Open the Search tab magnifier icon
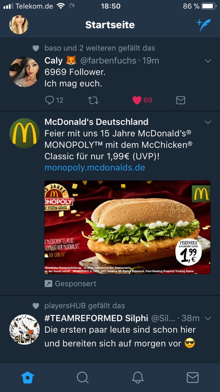 pos(83,377)
